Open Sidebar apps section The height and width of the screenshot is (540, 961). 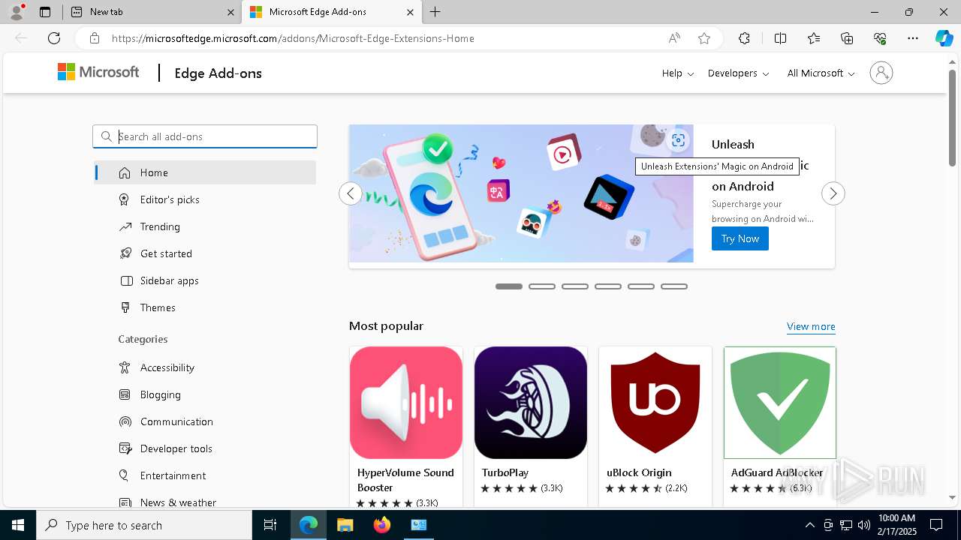click(x=205, y=280)
